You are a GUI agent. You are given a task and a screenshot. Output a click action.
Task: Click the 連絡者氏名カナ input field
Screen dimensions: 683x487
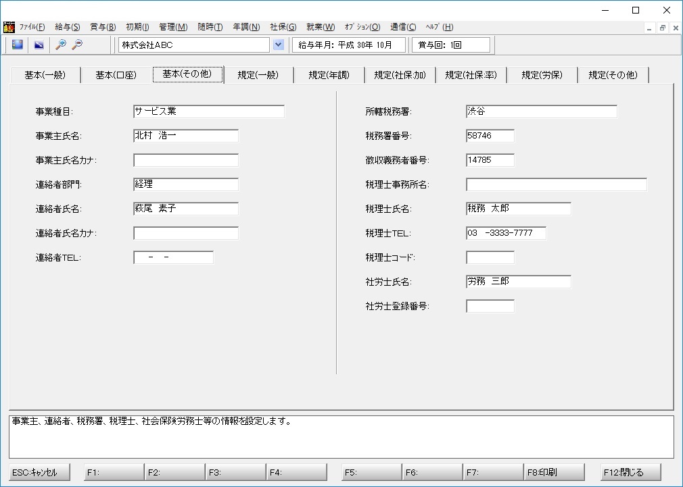point(185,233)
